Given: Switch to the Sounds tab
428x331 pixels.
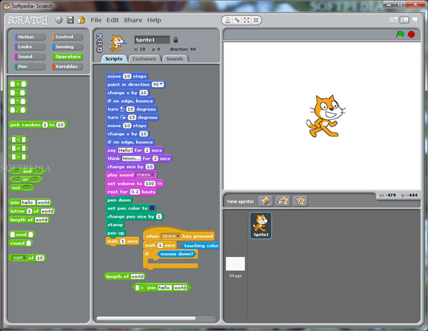Looking at the screenshot, I should tap(175, 58).
